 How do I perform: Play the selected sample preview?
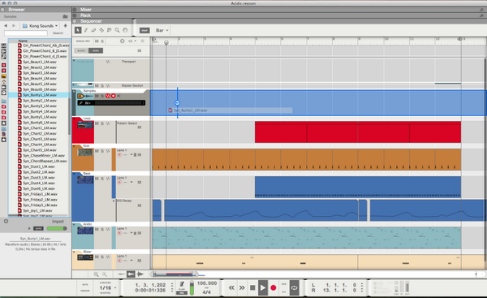point(29,228)
